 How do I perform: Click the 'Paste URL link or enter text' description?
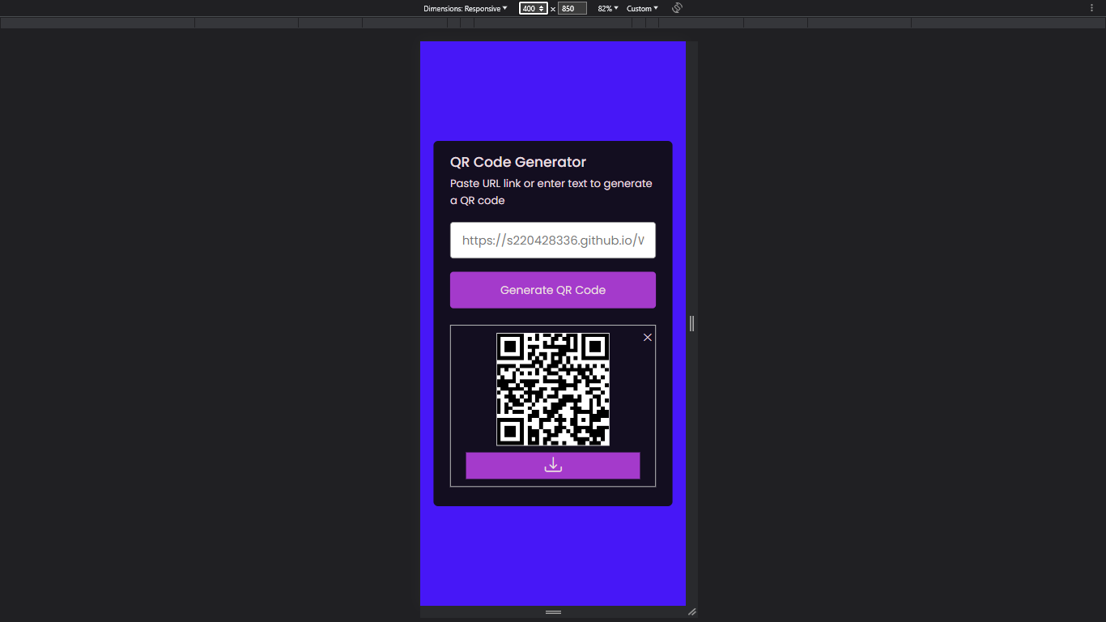(551, 192)
